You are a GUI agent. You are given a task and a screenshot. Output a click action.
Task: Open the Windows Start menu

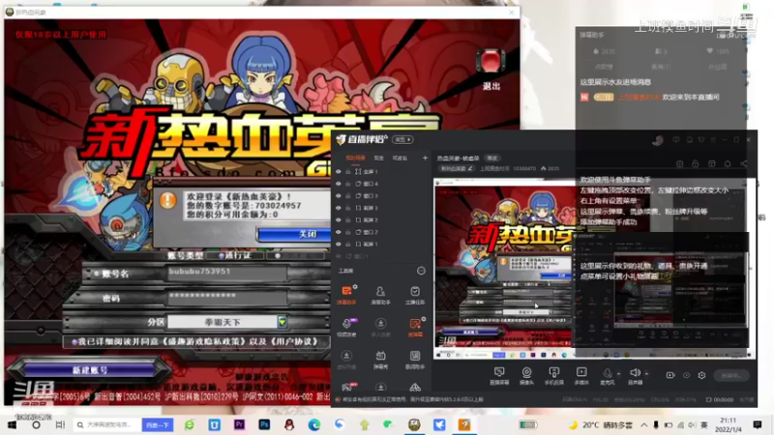[x=12, y=424]
